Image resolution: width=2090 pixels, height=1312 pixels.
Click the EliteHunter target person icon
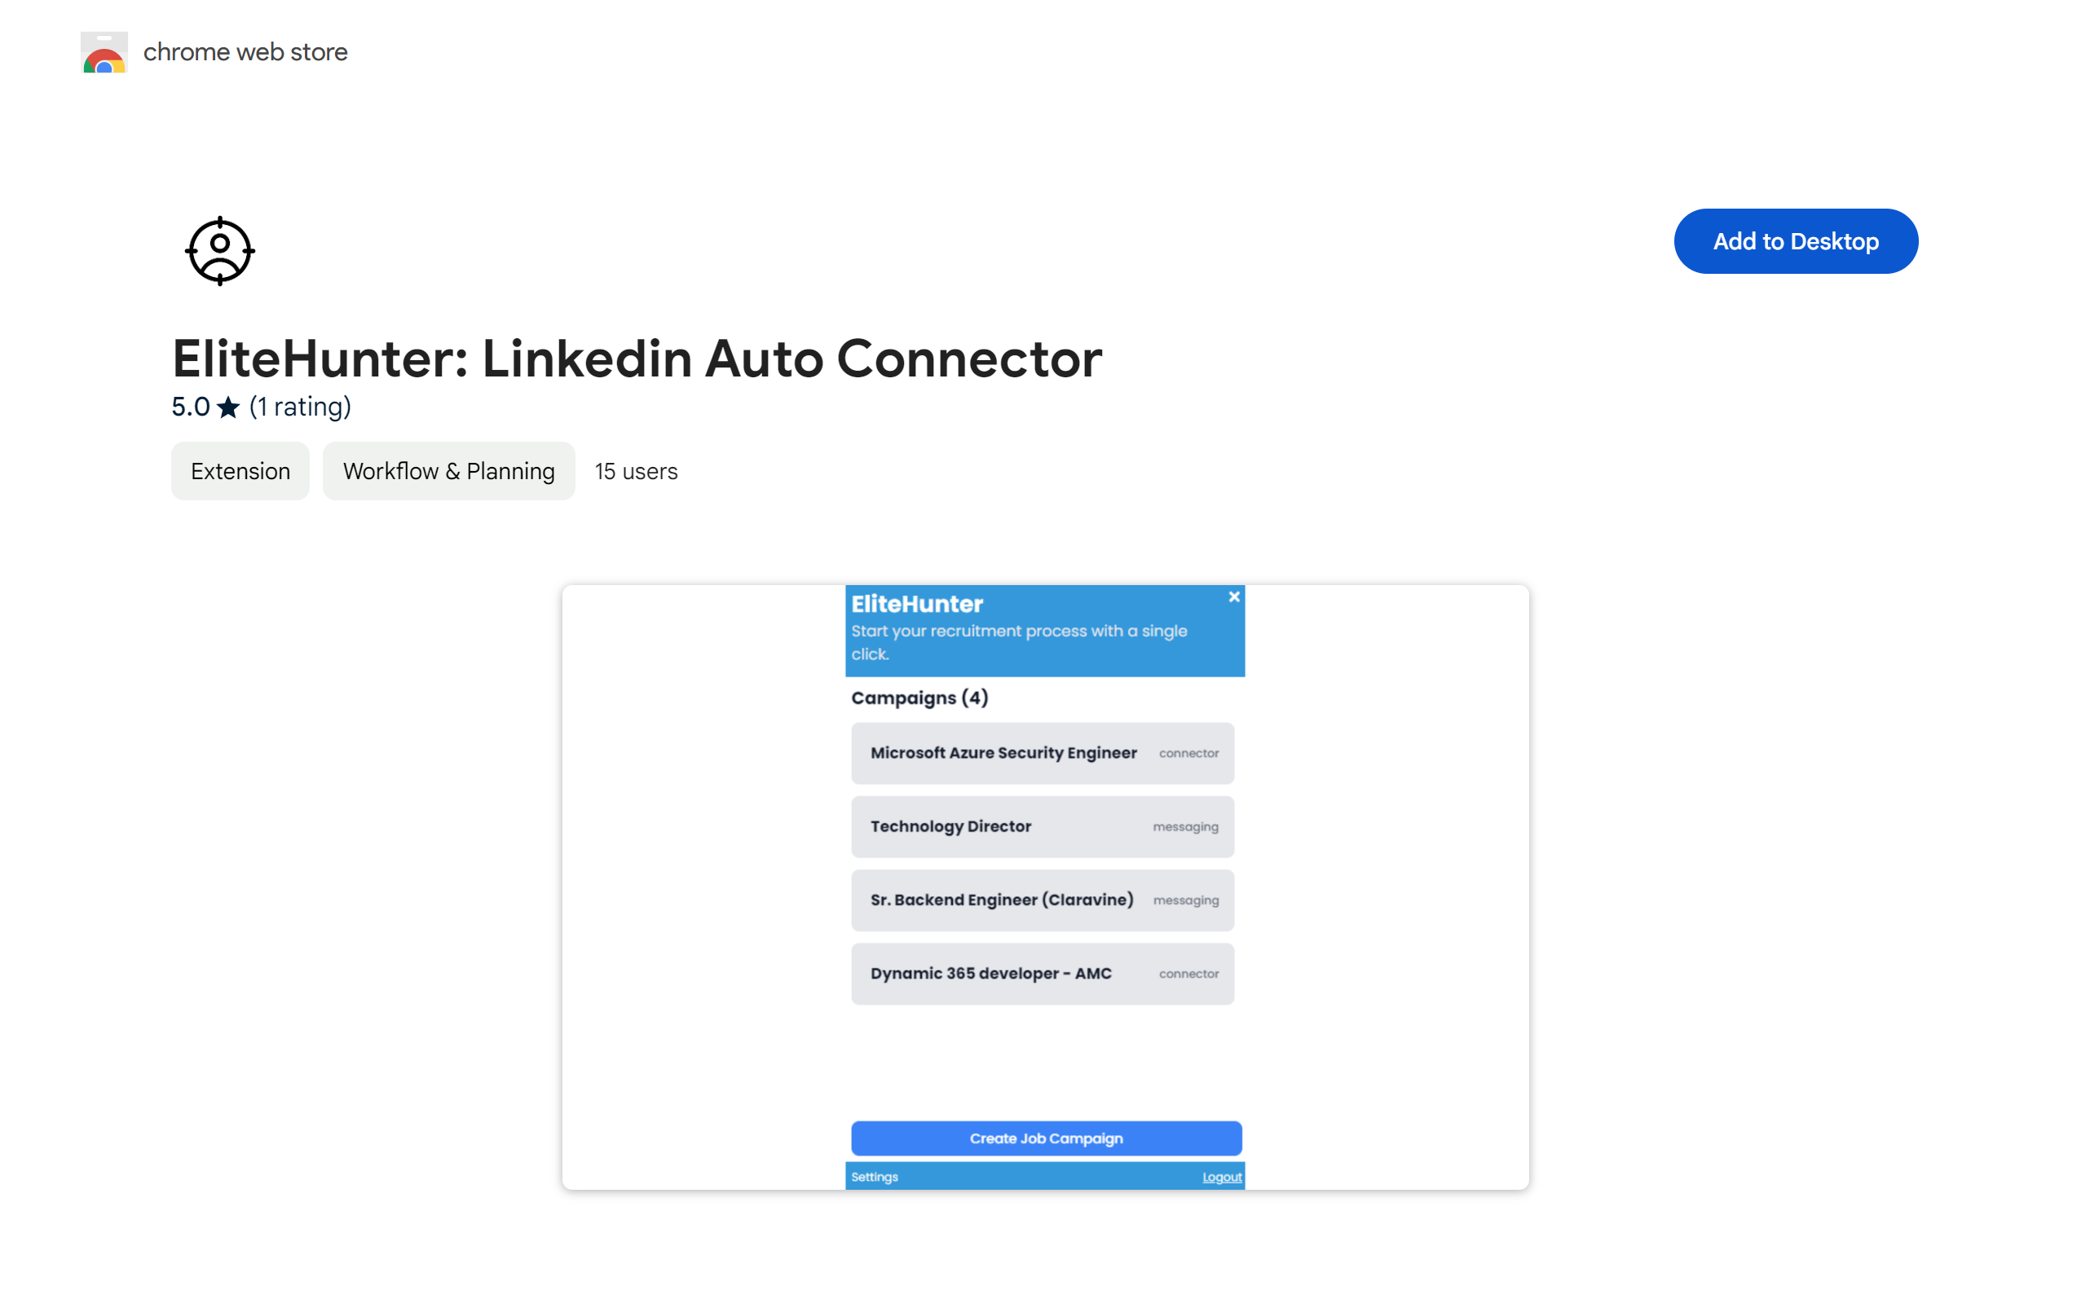point(219,251)
